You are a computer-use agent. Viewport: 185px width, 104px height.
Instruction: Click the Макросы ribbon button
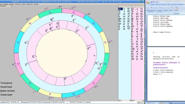point(176,10)
